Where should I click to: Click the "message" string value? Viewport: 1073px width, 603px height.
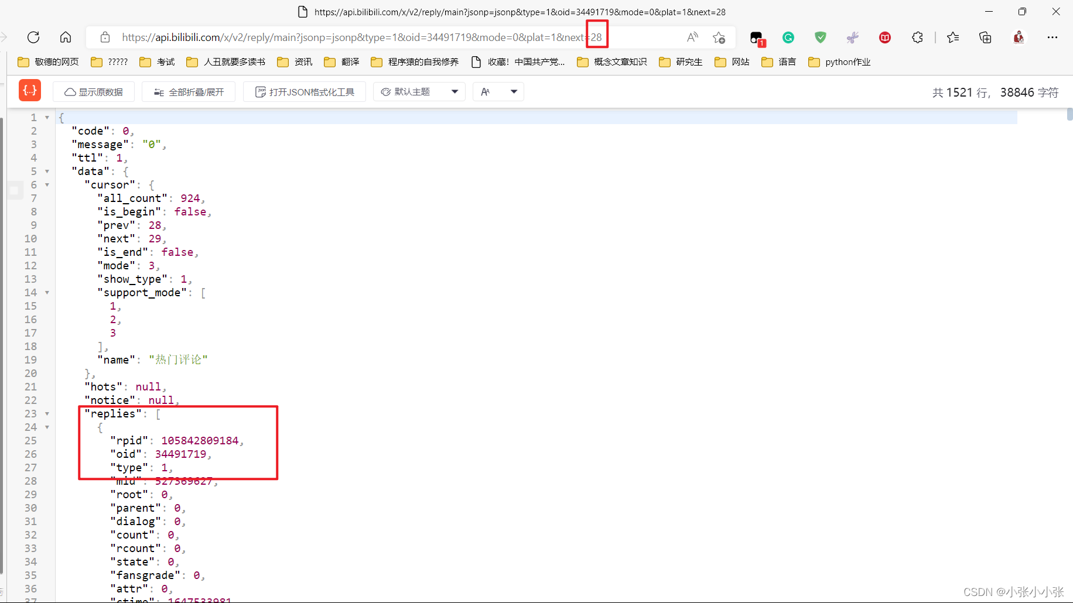point(151,145)
